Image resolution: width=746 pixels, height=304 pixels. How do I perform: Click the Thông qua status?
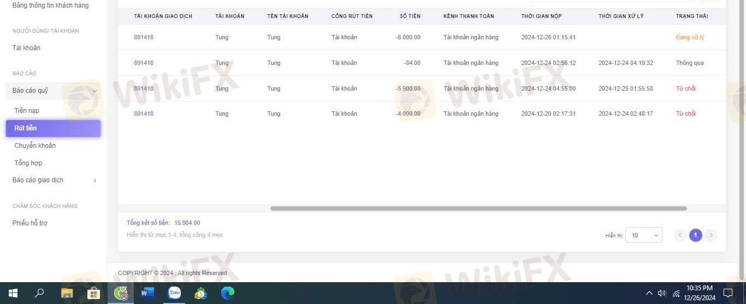click(x=690, y=63)
